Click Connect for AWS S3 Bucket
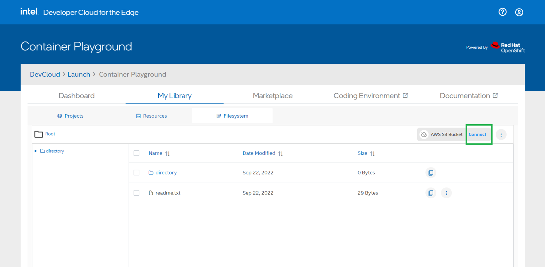The width and height of the screenshot is (545, 267). [x=477, y=135]
